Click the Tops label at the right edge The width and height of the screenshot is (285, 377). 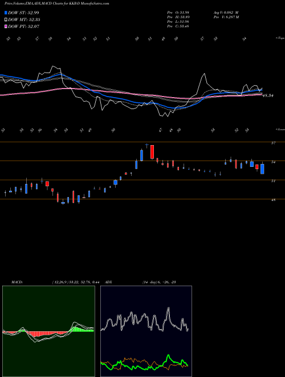click(280, 38)
